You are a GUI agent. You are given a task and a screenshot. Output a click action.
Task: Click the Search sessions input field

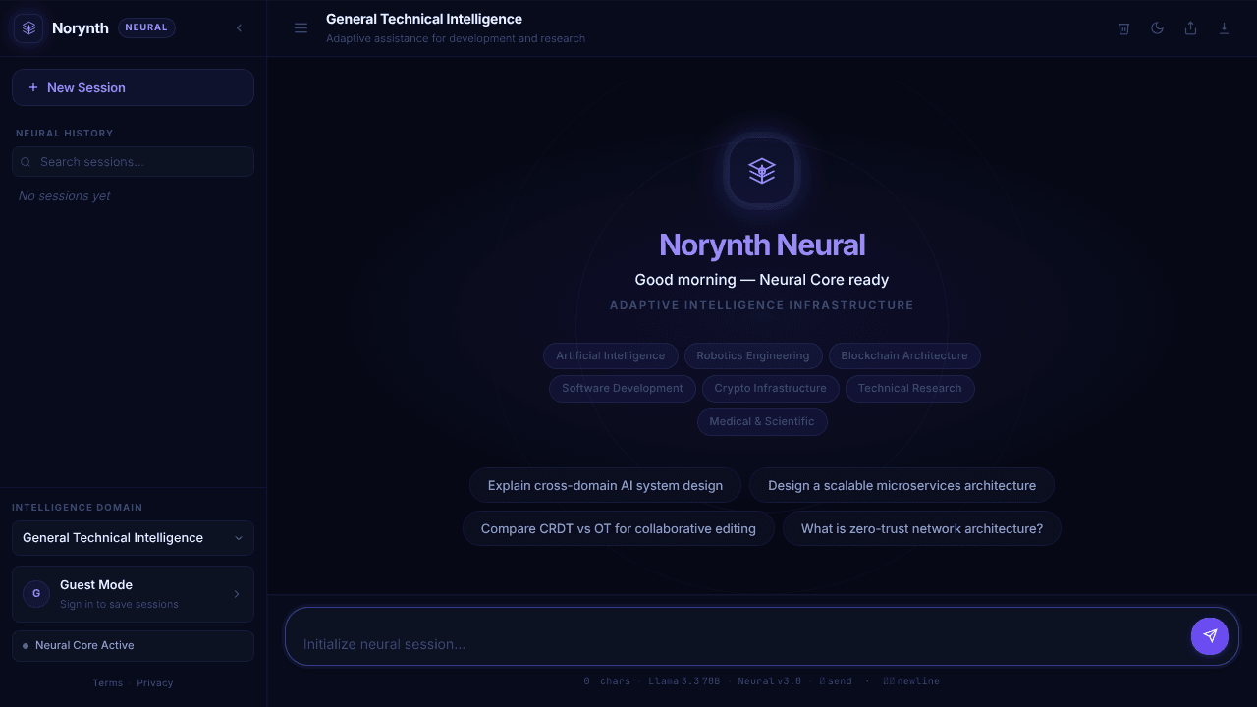pyautogui.click(x=133, y=161)
